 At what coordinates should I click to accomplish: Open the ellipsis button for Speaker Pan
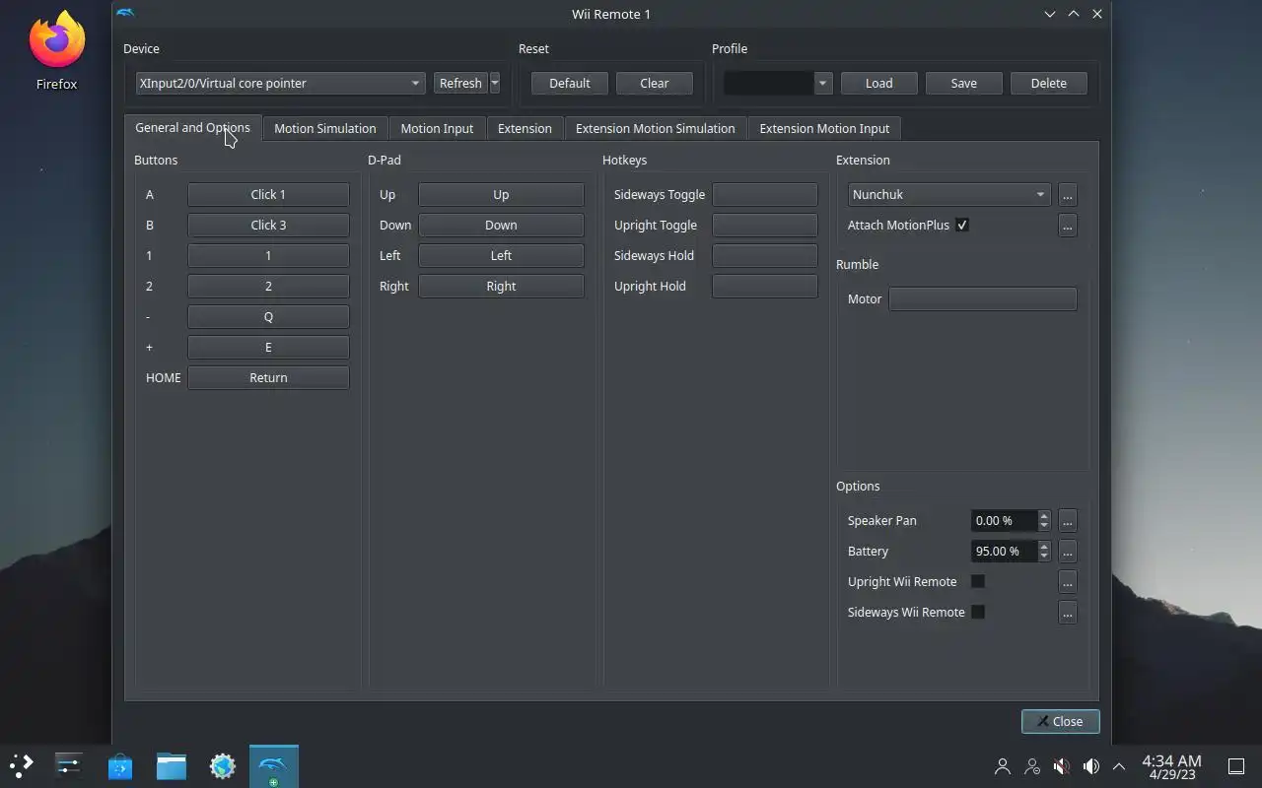[x=1067, y=521]
